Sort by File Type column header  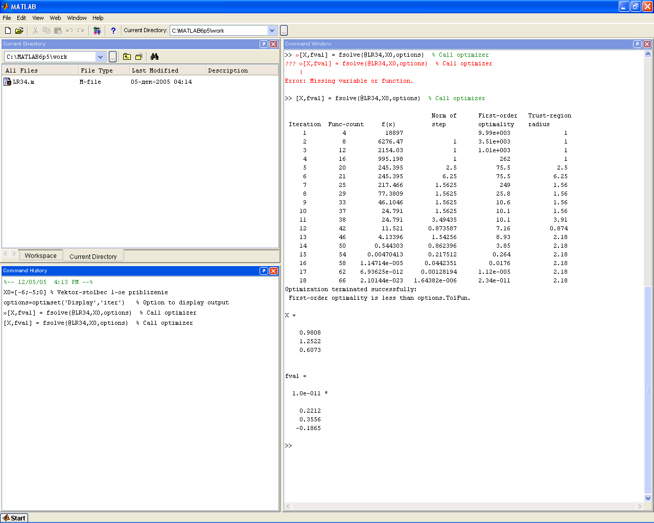pos(104,70)
